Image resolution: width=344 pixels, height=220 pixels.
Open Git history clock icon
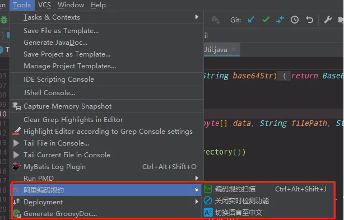point(295,20)
